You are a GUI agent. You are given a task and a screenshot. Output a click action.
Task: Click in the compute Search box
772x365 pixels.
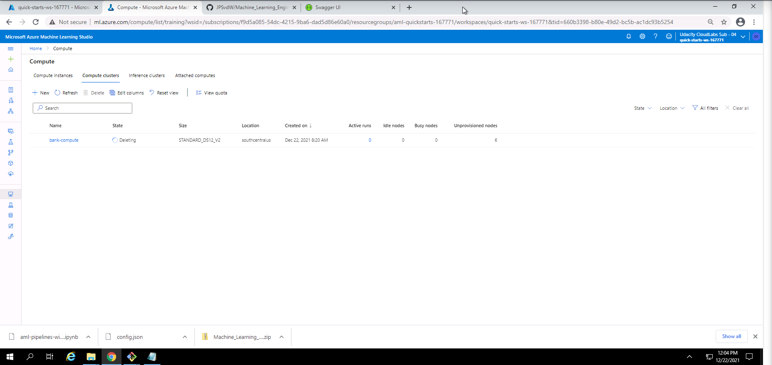(x=83, y=108)
